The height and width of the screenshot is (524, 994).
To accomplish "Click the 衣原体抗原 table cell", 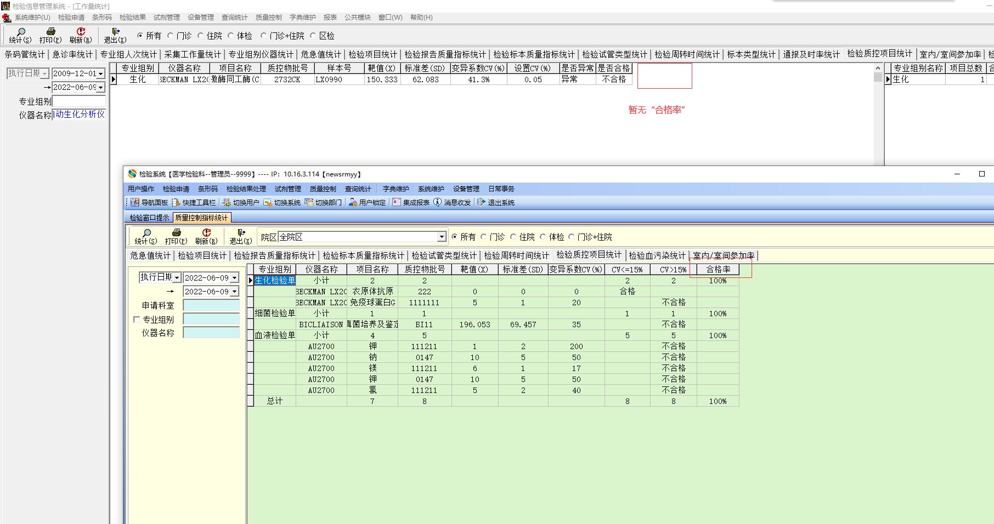I will pos(372,292).
